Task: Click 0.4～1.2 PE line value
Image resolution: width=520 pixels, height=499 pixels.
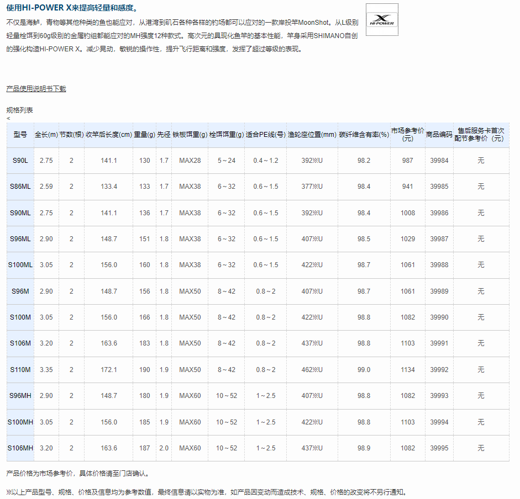Action: (x=266, y=161)
